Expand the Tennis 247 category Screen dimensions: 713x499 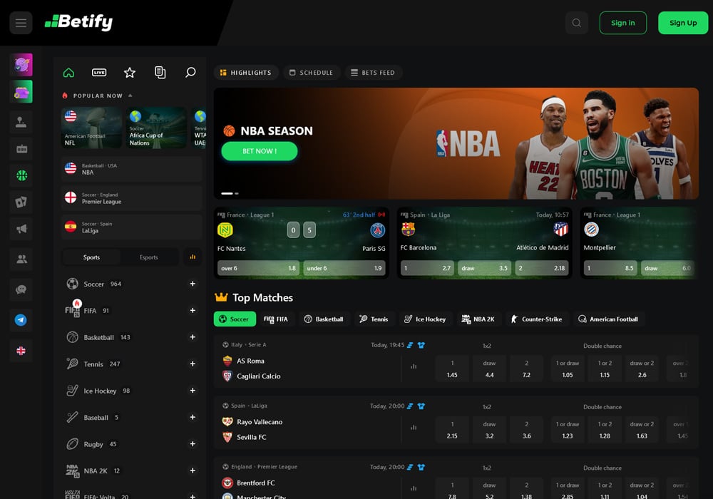(x=193, y=364)
